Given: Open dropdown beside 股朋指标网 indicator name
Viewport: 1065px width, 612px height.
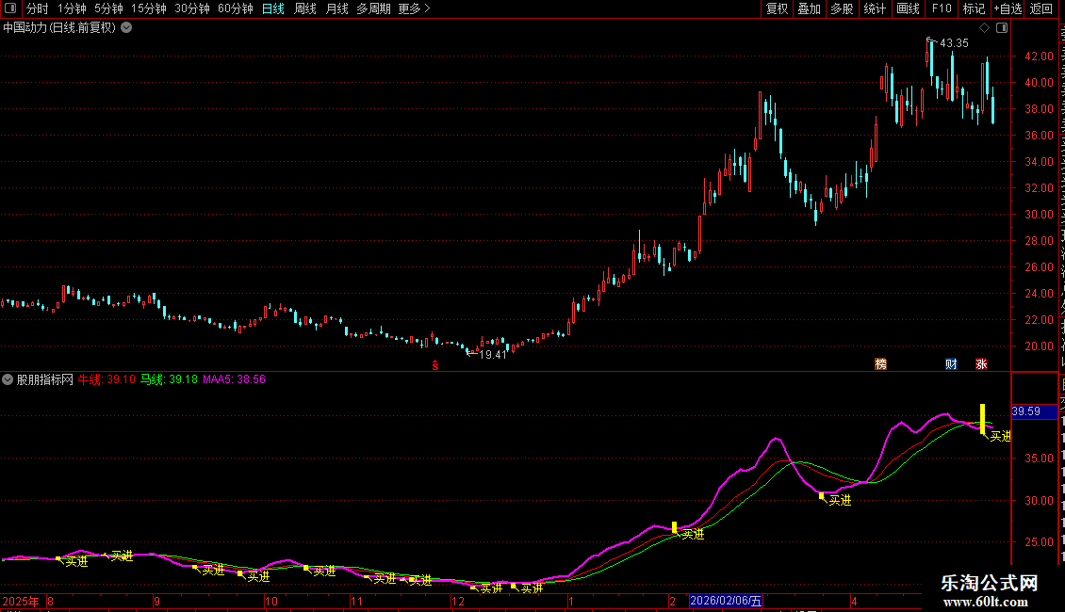Looking at the screenshot, I should [x=8, y=379].
